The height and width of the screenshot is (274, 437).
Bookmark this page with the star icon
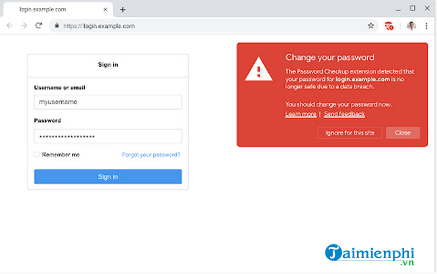point(370,26)
